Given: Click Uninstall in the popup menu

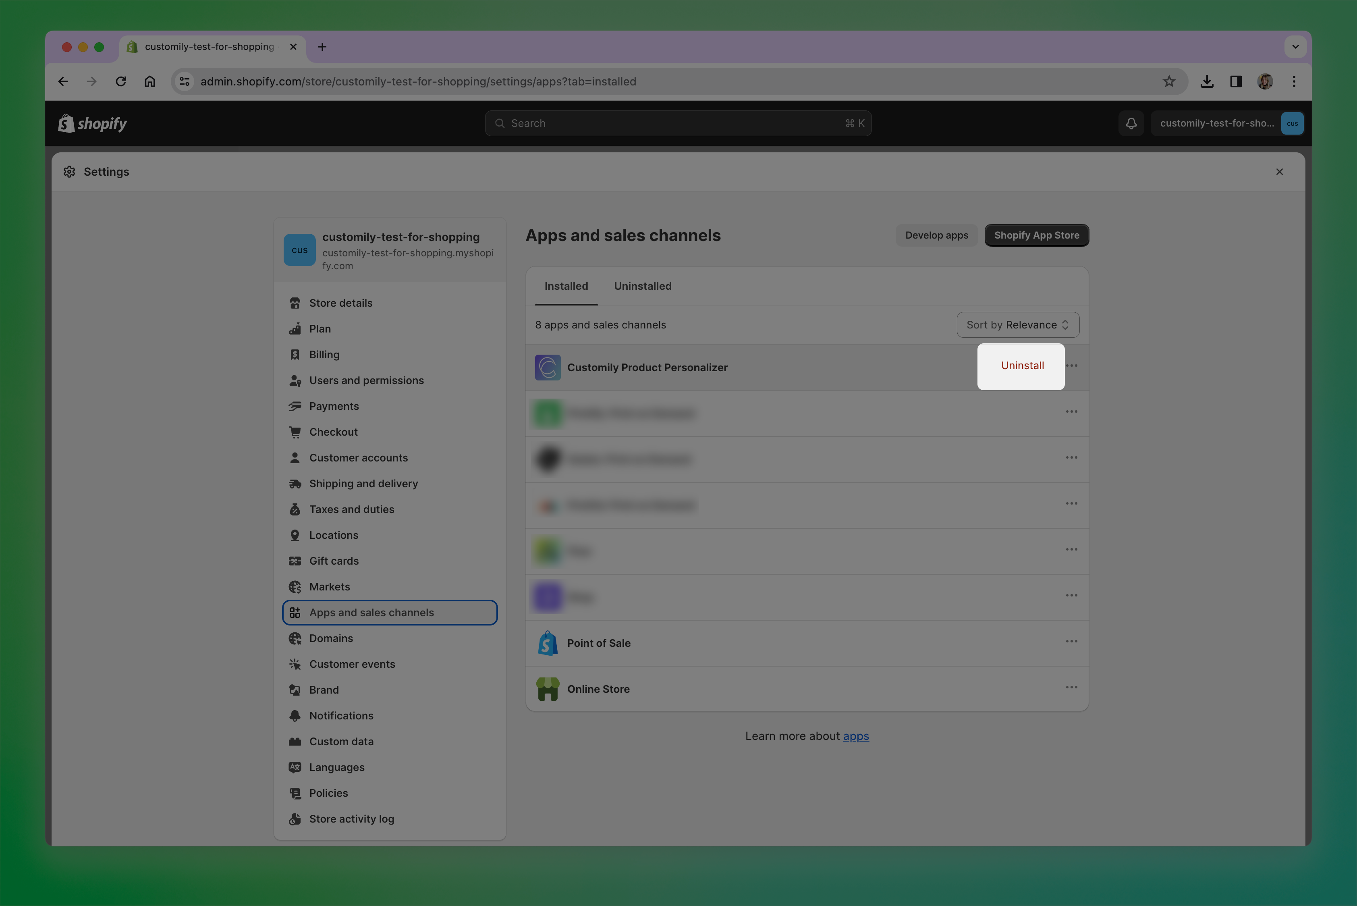Looking at the screenshot, I should 1022,366.
